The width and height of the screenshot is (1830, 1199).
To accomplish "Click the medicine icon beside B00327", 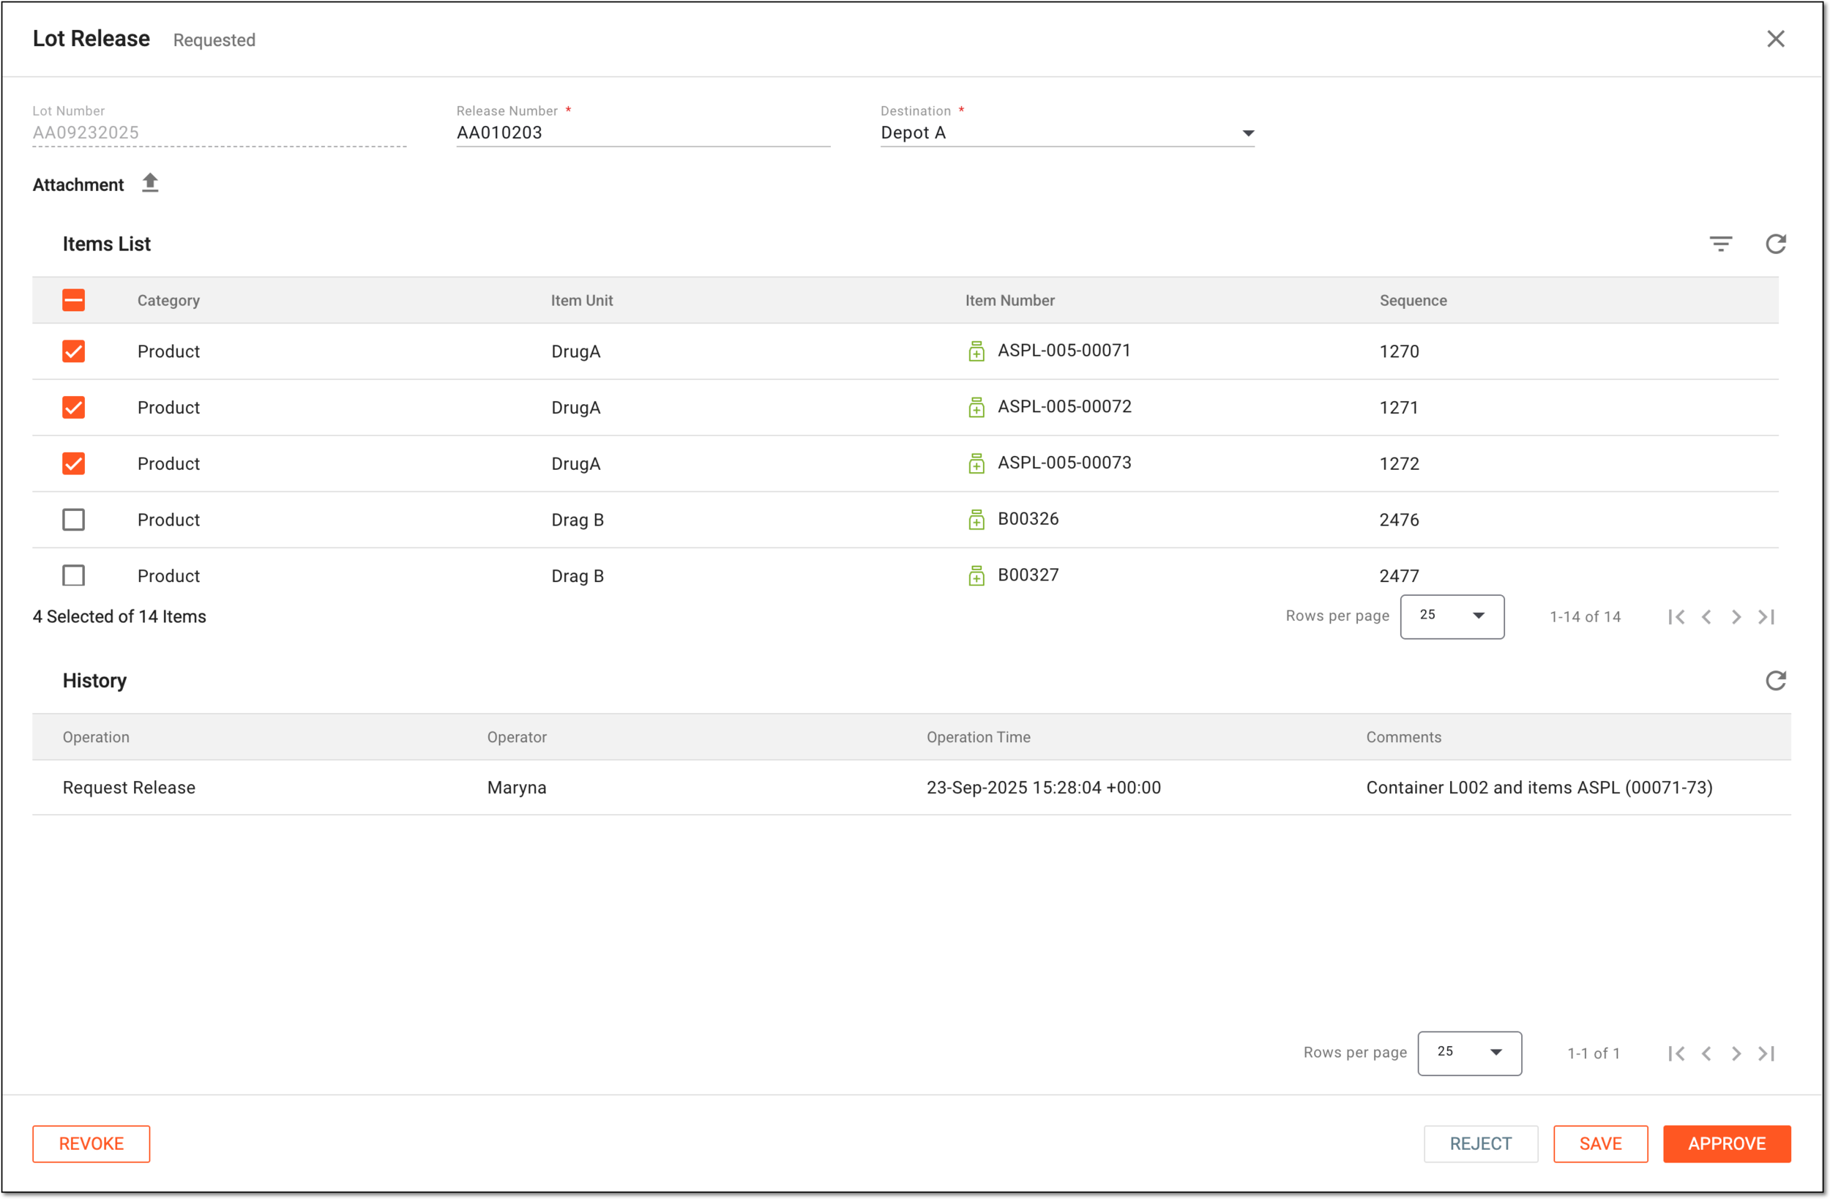I will [976, 576].
